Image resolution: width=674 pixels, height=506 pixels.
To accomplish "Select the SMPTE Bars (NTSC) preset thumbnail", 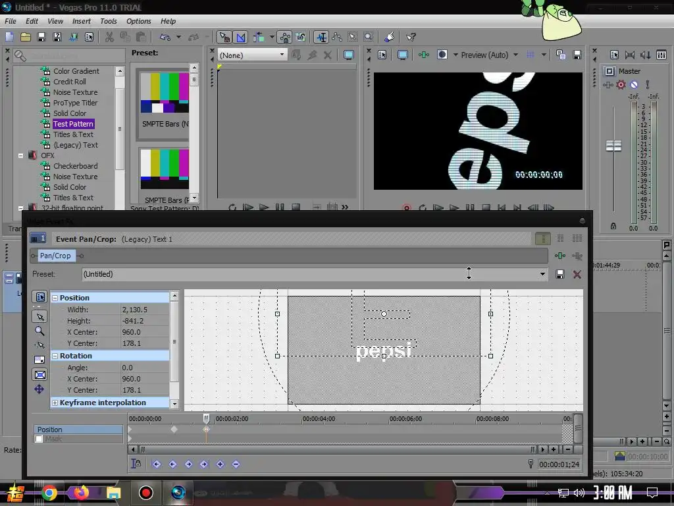I will click(x=164, y=93).
